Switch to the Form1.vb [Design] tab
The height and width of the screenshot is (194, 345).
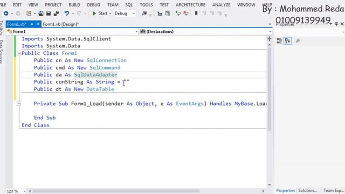(x=60, y=24)
